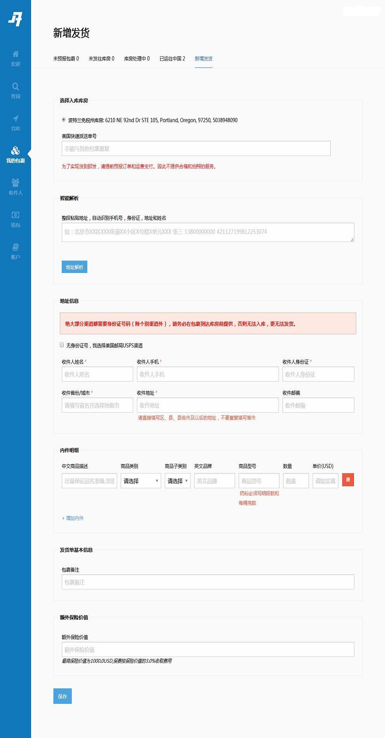The width and height of the screenshot is (385, 738).
Task: Click the 收件人手机 phone input field
Action: [208, 374]
